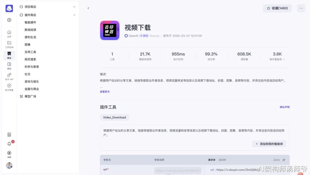Select 实用工具 category
Screen dimensions: 310x175
coord(30,52)
